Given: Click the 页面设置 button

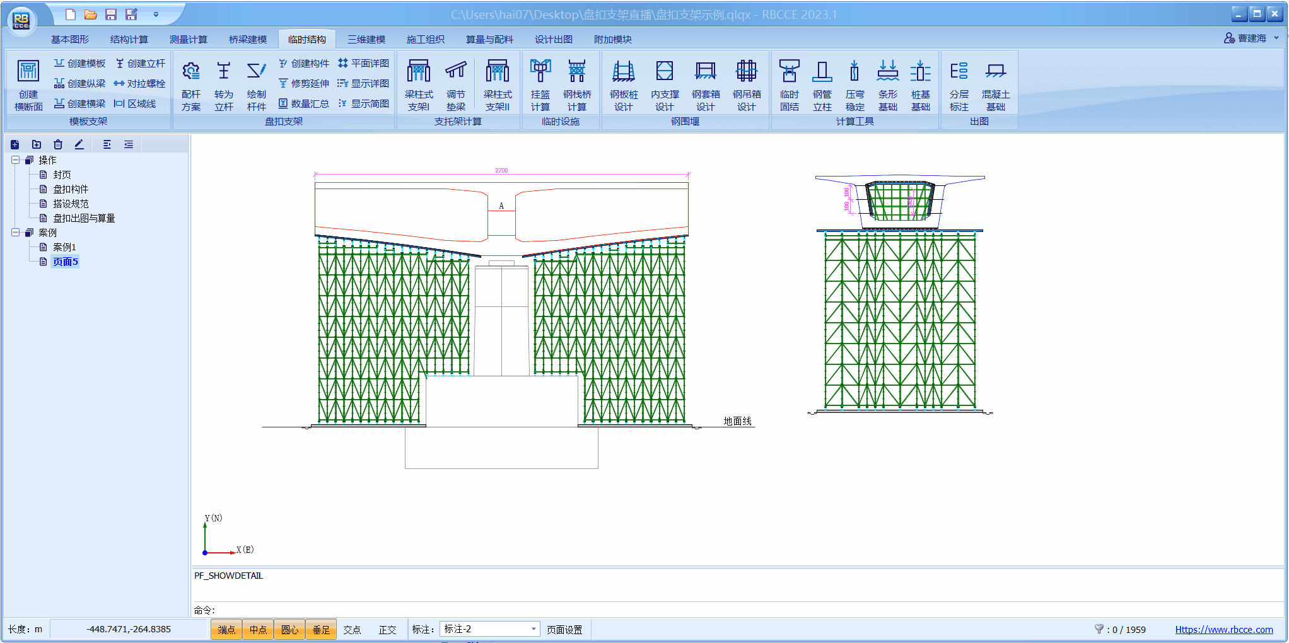Looking at the screenshot, I should click(564, 629).
